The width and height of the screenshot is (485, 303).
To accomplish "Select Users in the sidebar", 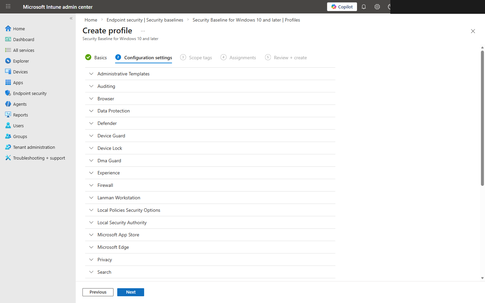I will tap(18, 125).
